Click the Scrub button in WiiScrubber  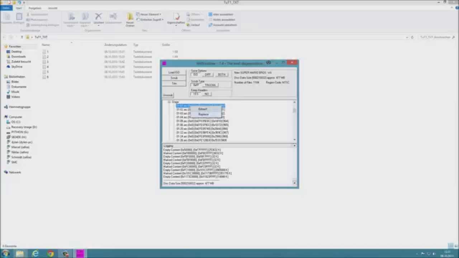[174, 78]
